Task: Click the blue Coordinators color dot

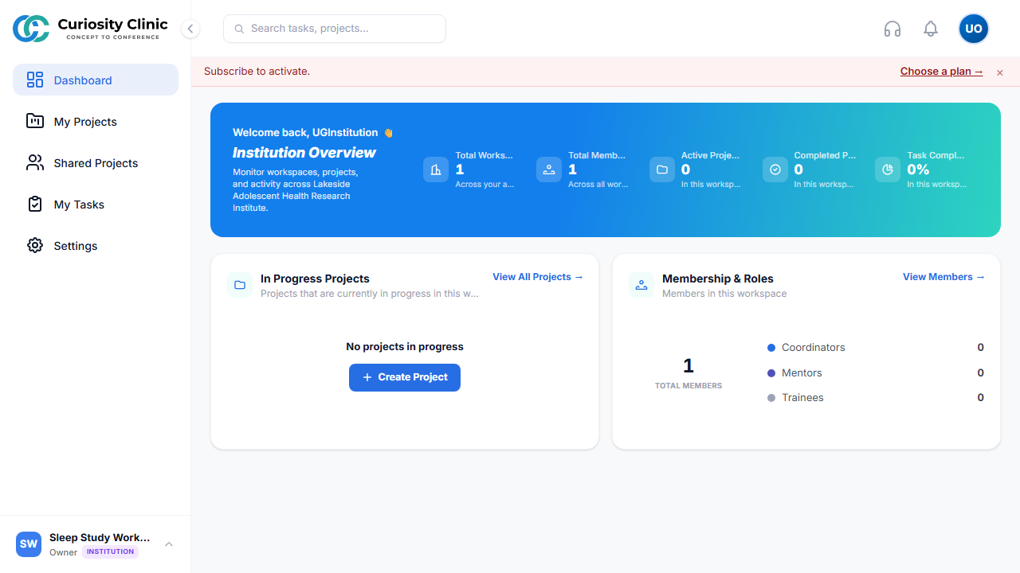Action: pos(771,348)
